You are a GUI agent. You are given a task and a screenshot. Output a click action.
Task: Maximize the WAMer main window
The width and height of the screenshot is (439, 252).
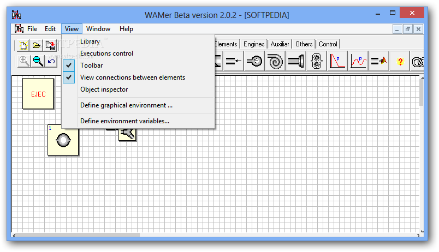pyautogui.click(x=393, y=13)
